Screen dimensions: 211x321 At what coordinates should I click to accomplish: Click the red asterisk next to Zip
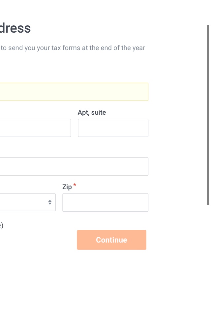tap(75, 186)
